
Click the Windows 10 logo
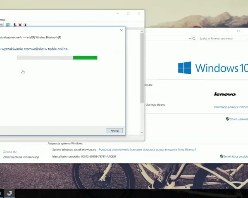pos(213,68)
